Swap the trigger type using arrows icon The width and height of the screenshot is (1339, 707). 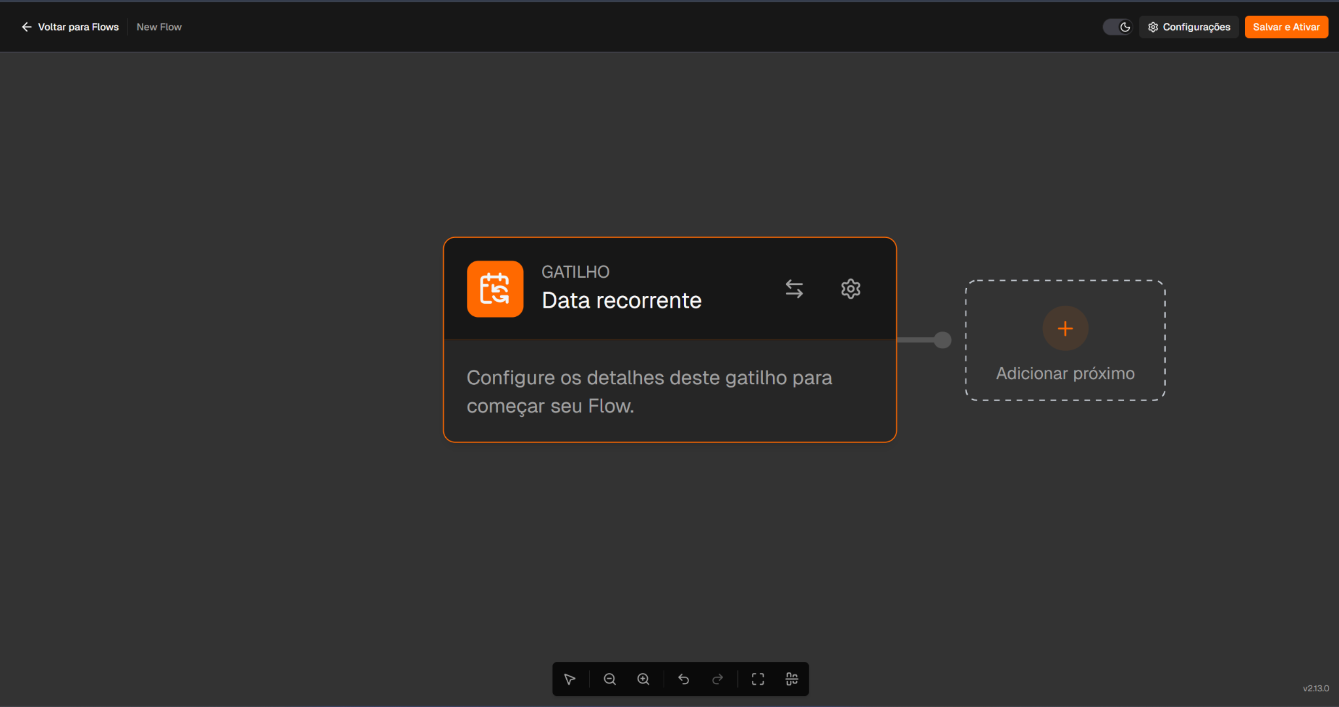[x=794, y=289]
